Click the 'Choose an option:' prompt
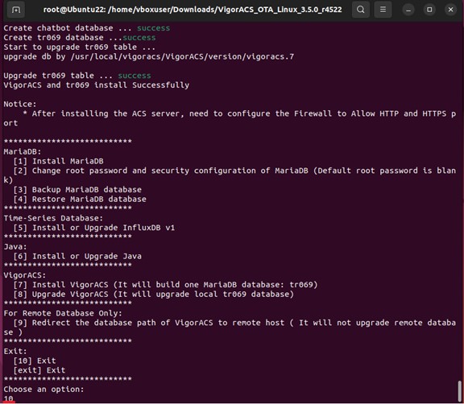Image resolution: width=464 pixels, height=404 pixels. (43, 389)
